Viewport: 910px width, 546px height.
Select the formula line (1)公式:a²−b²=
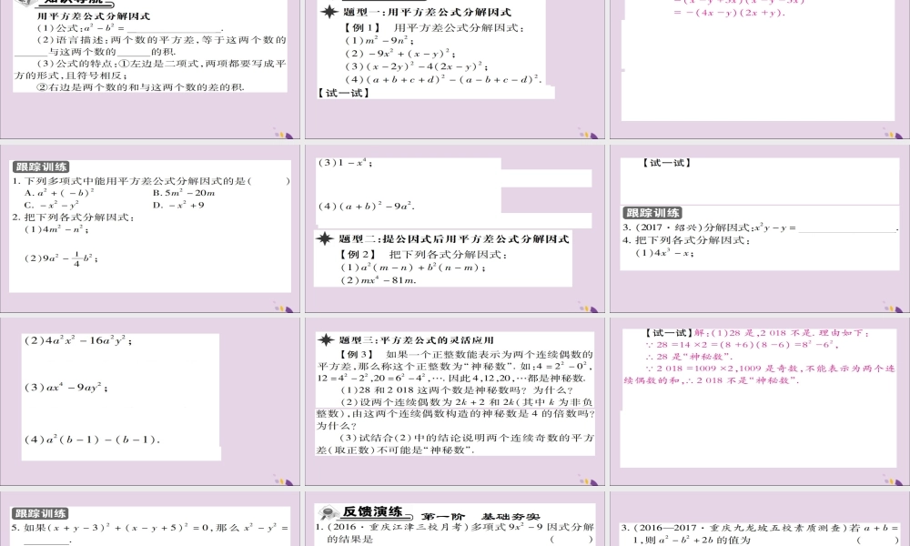click(130, 28)
